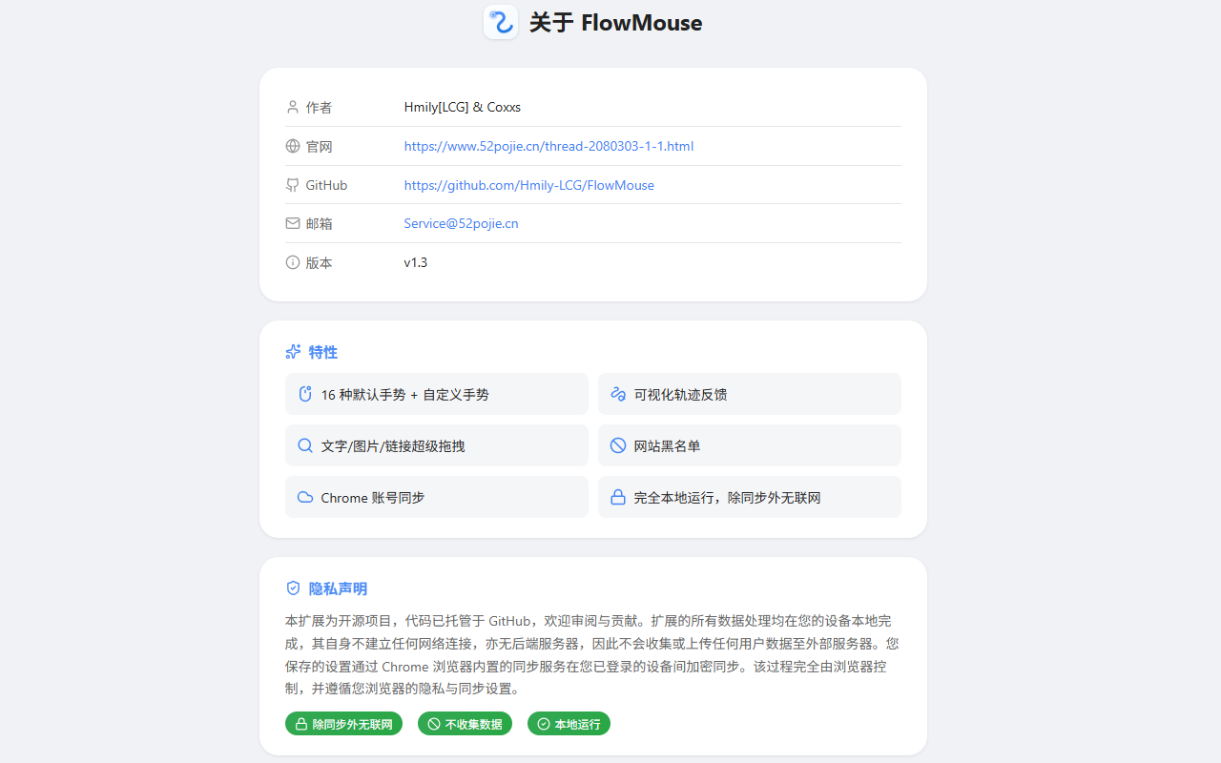Click the 可视化轨迹反馈 feature card
This screenshot has width=1221, height=763.
point(750,394)
